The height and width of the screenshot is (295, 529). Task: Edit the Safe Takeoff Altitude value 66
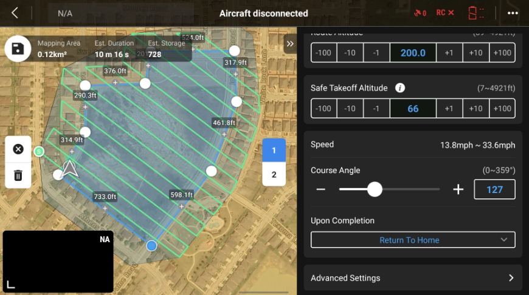click(413, 109)
